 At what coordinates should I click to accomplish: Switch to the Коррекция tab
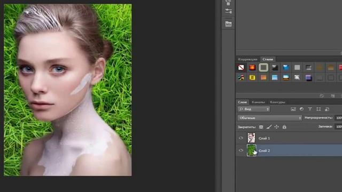[x=247, y=59]
